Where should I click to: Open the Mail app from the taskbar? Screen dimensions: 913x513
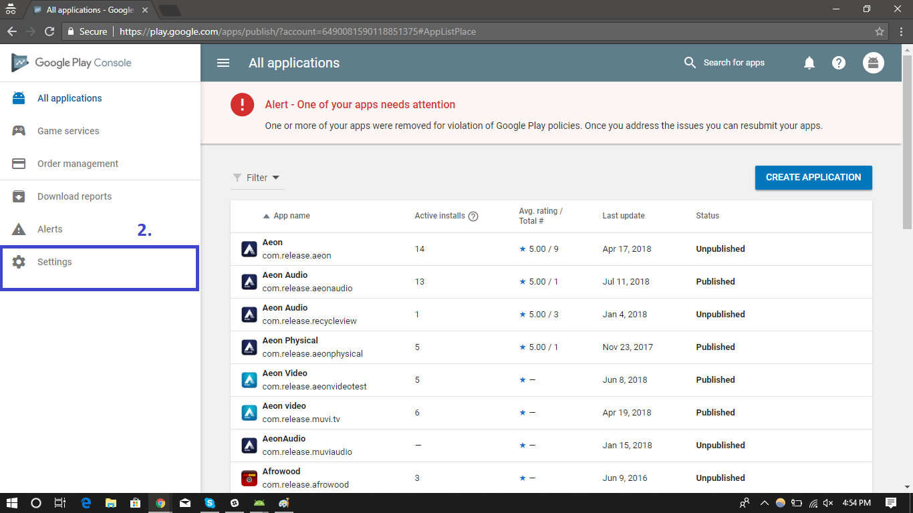pyautogui.click(x=185, y=503)
